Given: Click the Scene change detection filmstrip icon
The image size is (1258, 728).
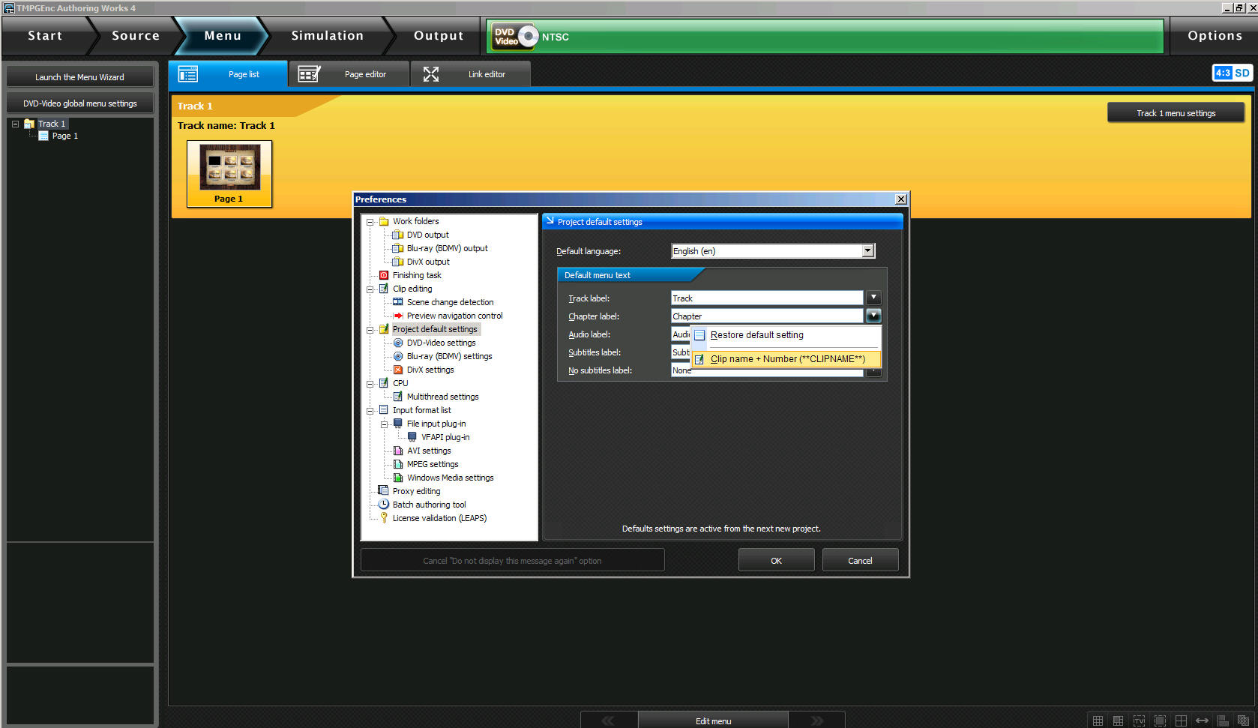Looking at the screenshot, I should (398, 302).
